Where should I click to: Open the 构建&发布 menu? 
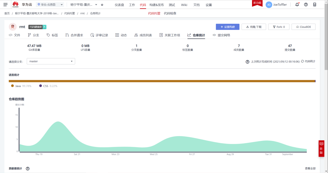pos(157,5)
